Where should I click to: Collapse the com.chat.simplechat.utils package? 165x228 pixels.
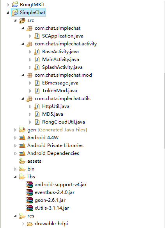(x=23, y=99)
